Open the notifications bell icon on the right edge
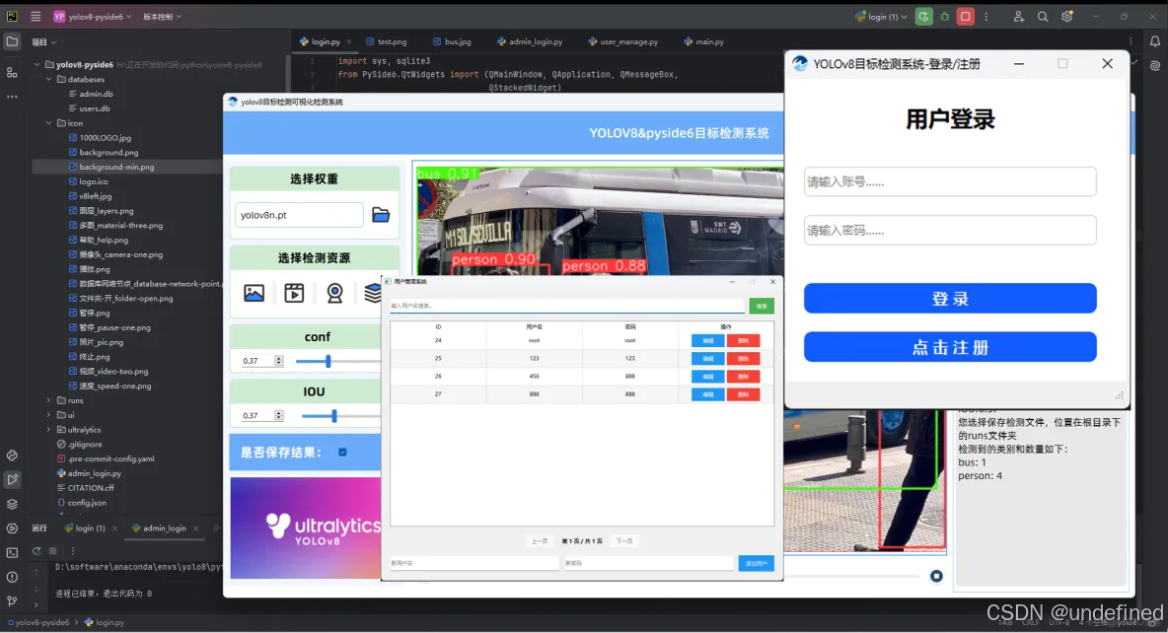Image resolution: width=1168 pixels, height=633 pixels. tap(1154, 41)
